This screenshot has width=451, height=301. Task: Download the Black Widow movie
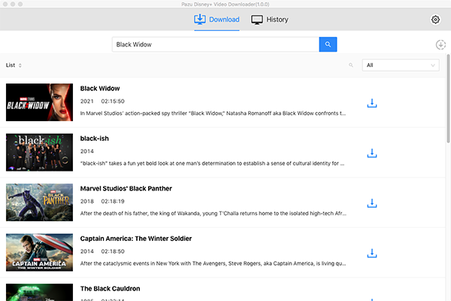pyautogui.click(x=372, y=103)
